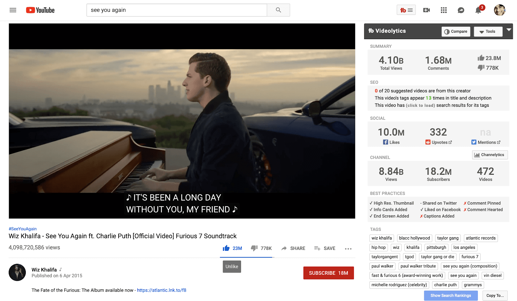Select the 'taylor gang or die' tag
The height and width of the screenshot is (301, 517).
[x=438, y=257]
